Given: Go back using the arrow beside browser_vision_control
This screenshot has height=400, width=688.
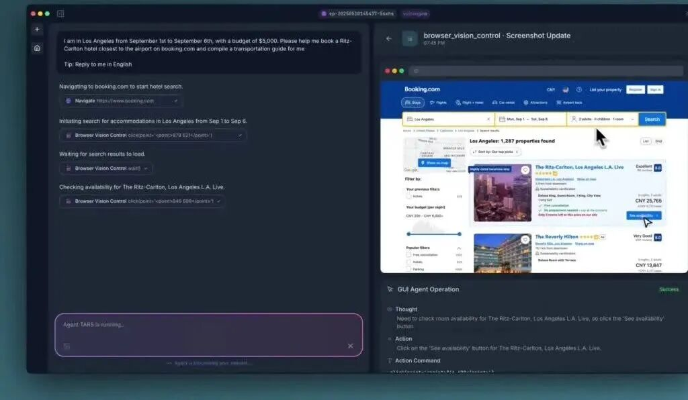Looking at the screenshot, I should click(389, 38).
